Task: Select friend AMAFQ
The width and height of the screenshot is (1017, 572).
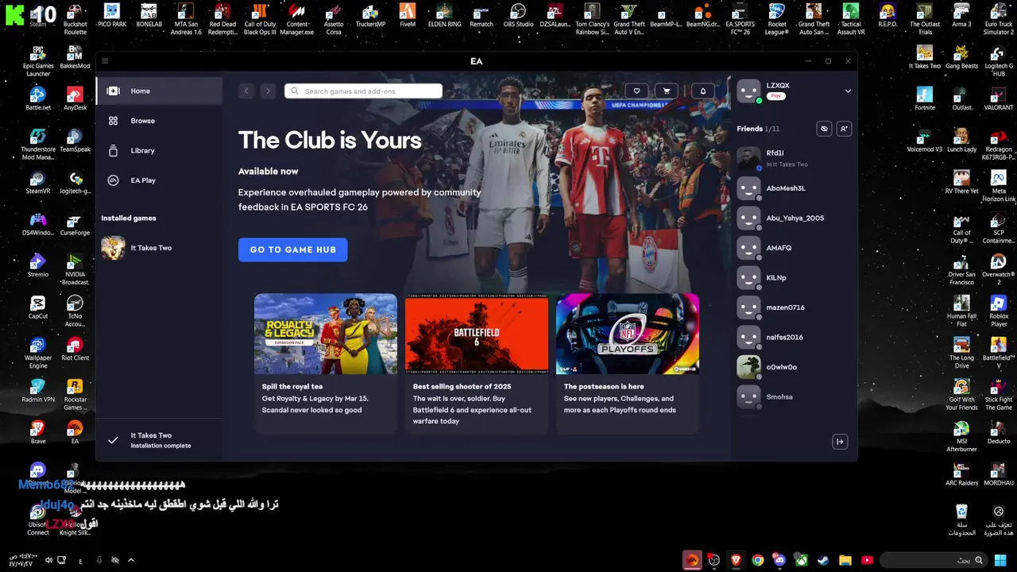Action: 795,248
